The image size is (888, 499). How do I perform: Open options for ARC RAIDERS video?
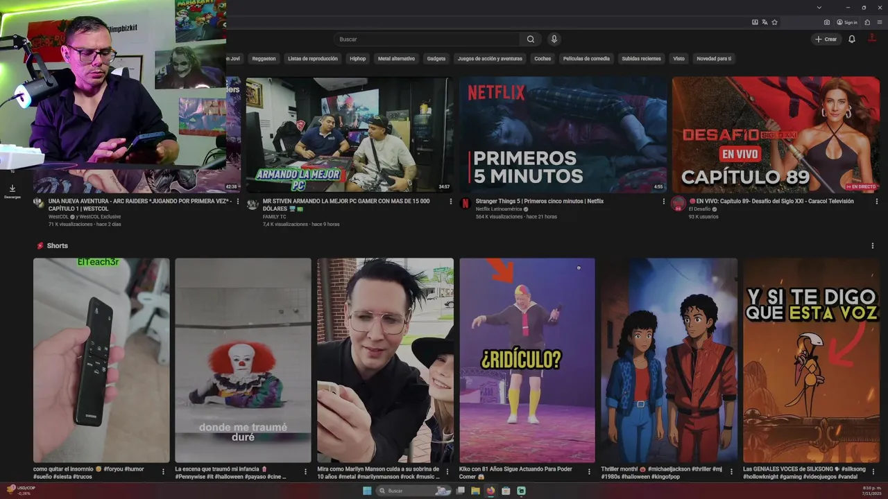[238, 202]
